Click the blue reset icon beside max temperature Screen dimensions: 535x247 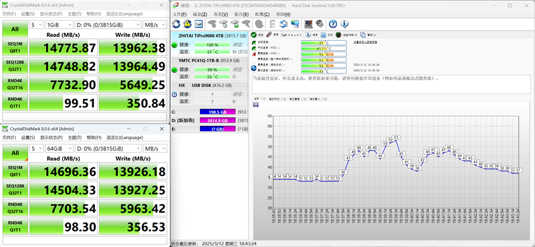pyautogui.click(x=254, y=68)
